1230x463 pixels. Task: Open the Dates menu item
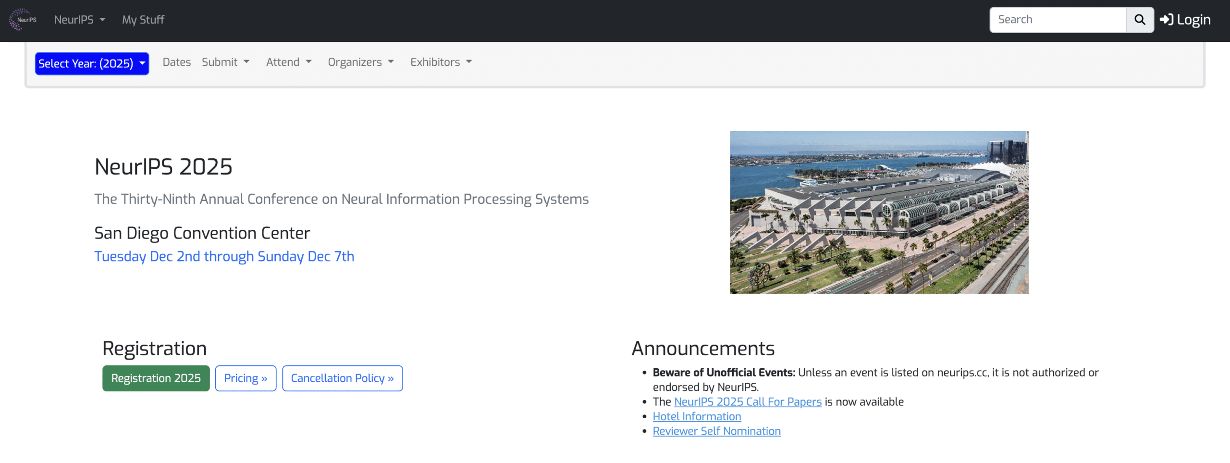coord(176,62)
